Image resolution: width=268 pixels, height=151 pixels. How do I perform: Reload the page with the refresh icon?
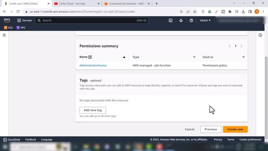[18, 12]
